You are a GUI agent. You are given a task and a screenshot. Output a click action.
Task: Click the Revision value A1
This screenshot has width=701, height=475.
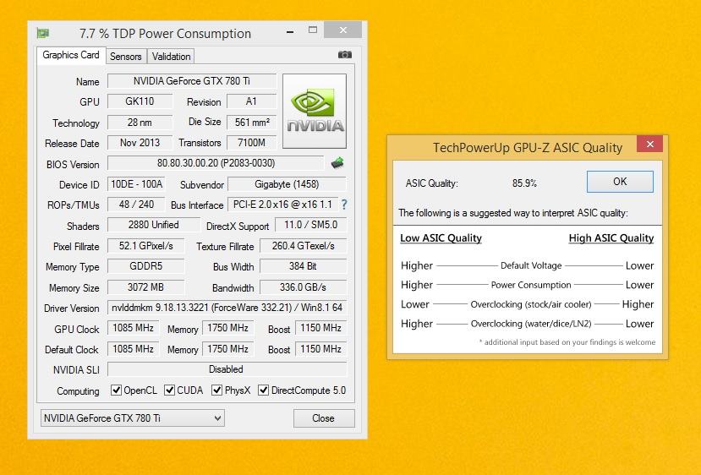coord(252,101)
